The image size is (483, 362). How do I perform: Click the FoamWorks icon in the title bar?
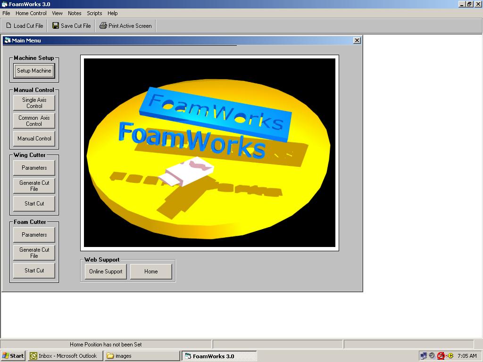tap(4, 4)
